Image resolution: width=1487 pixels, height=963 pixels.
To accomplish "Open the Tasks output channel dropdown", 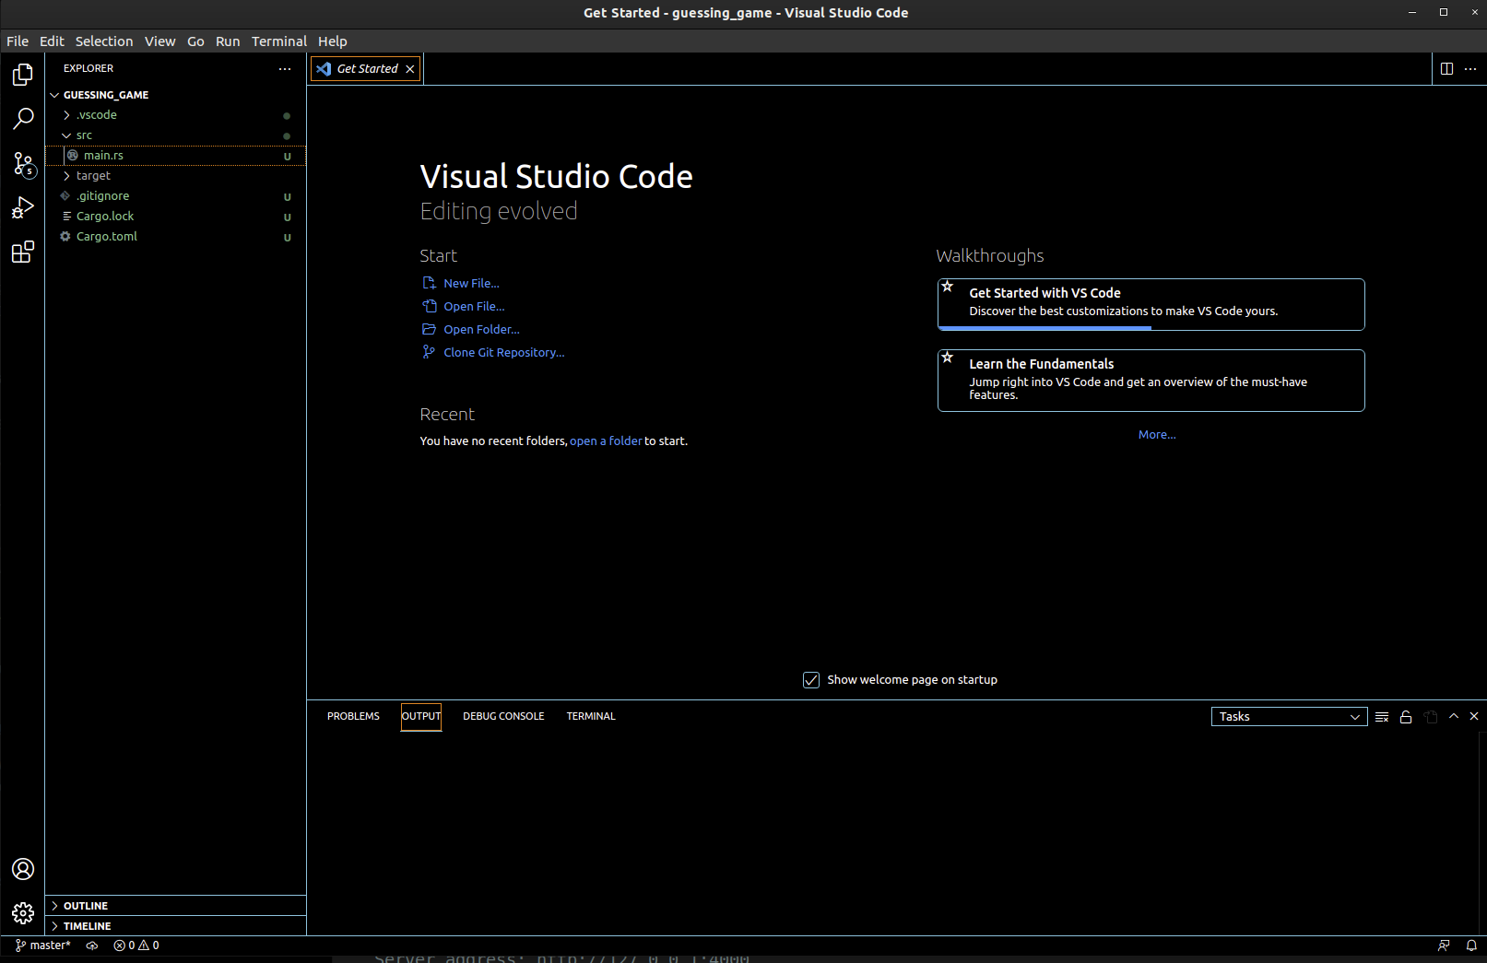I will [1289, 717].
